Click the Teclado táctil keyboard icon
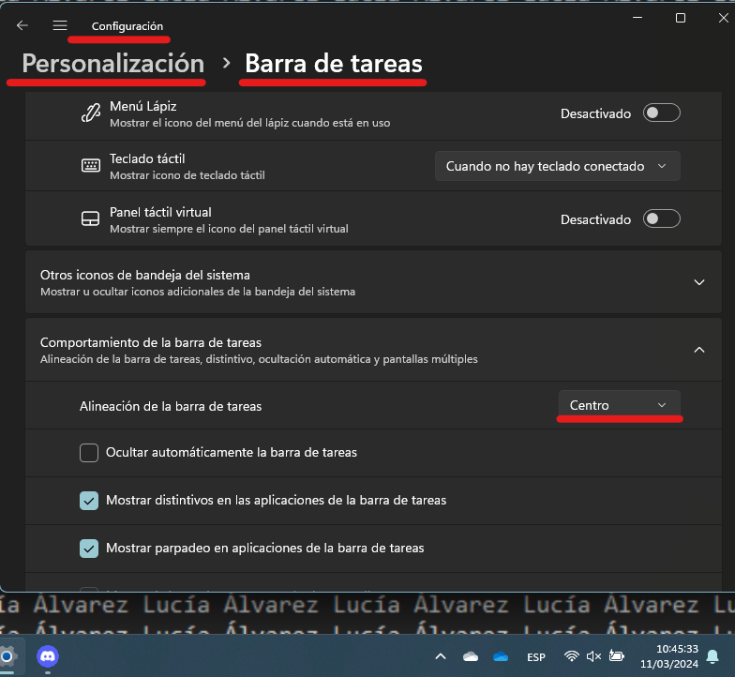 (x=90, y=165)
